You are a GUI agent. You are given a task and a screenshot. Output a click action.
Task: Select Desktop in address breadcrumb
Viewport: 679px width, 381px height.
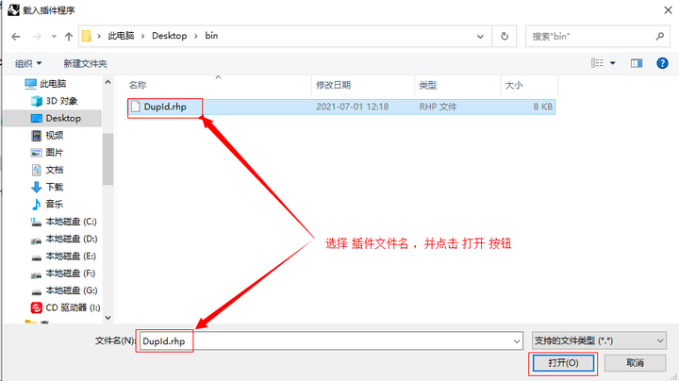(170, 36)
